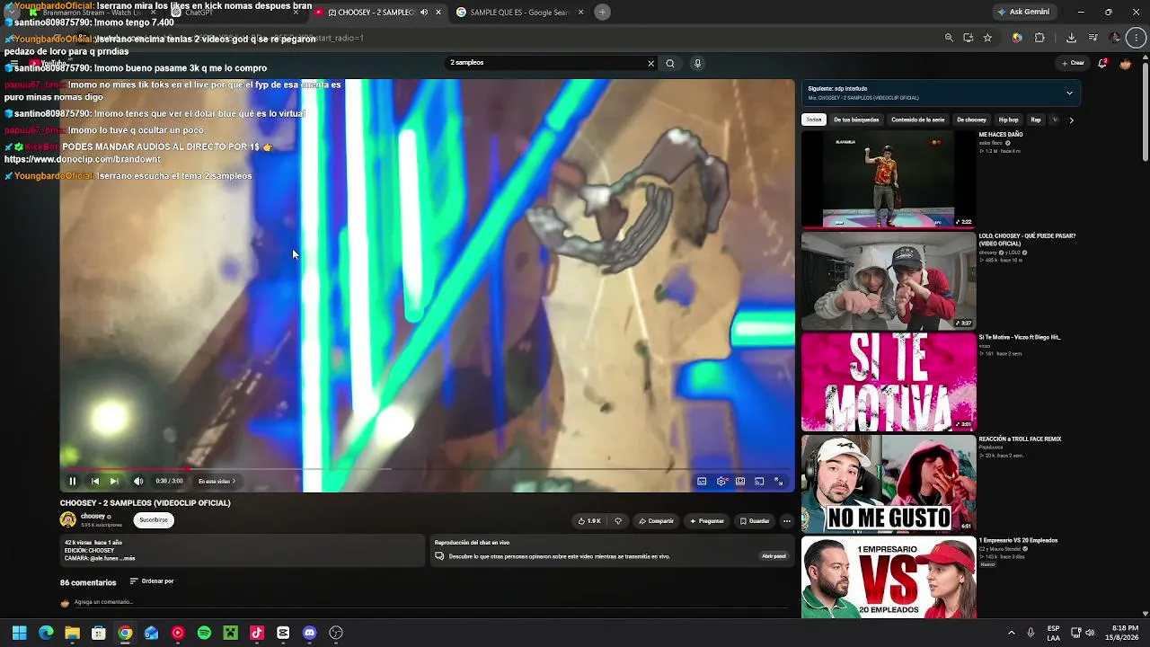Show more filter chips with the arrow
The width and height of the screenshot is (1150, 647).
1071,120
